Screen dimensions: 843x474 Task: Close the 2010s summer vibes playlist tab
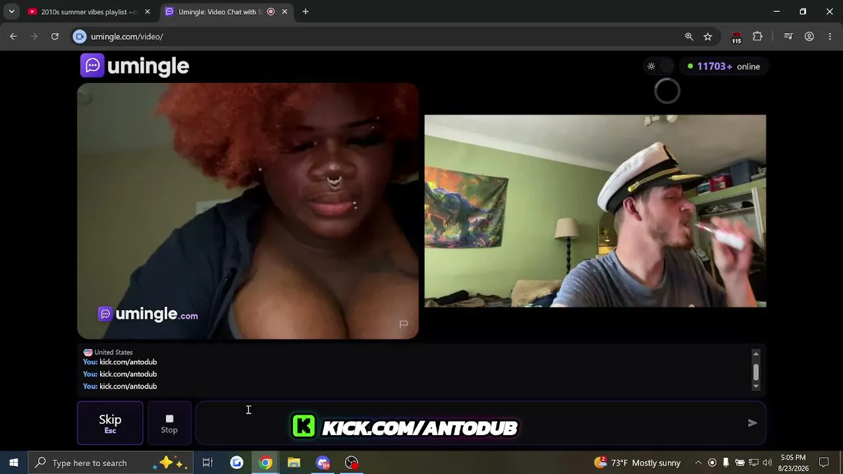[148, 12]
